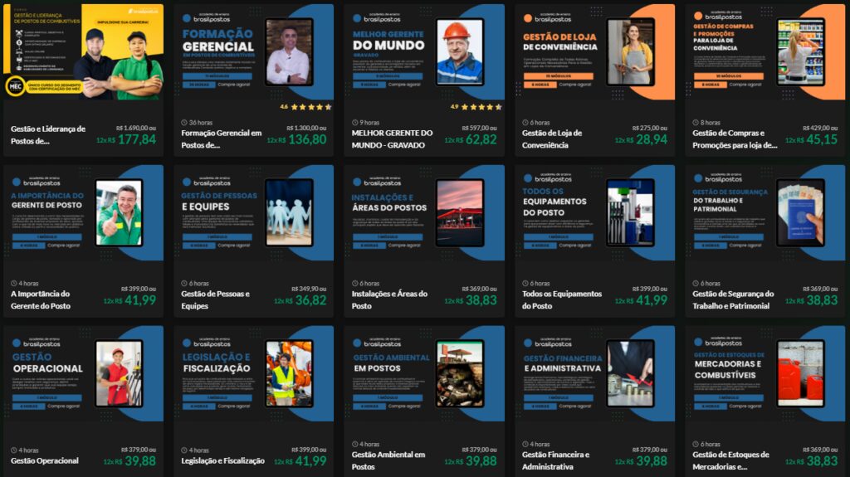
Task: Click the clock icon beside "36 horas"
Action: pyautogui.click(x=184, y=123)
